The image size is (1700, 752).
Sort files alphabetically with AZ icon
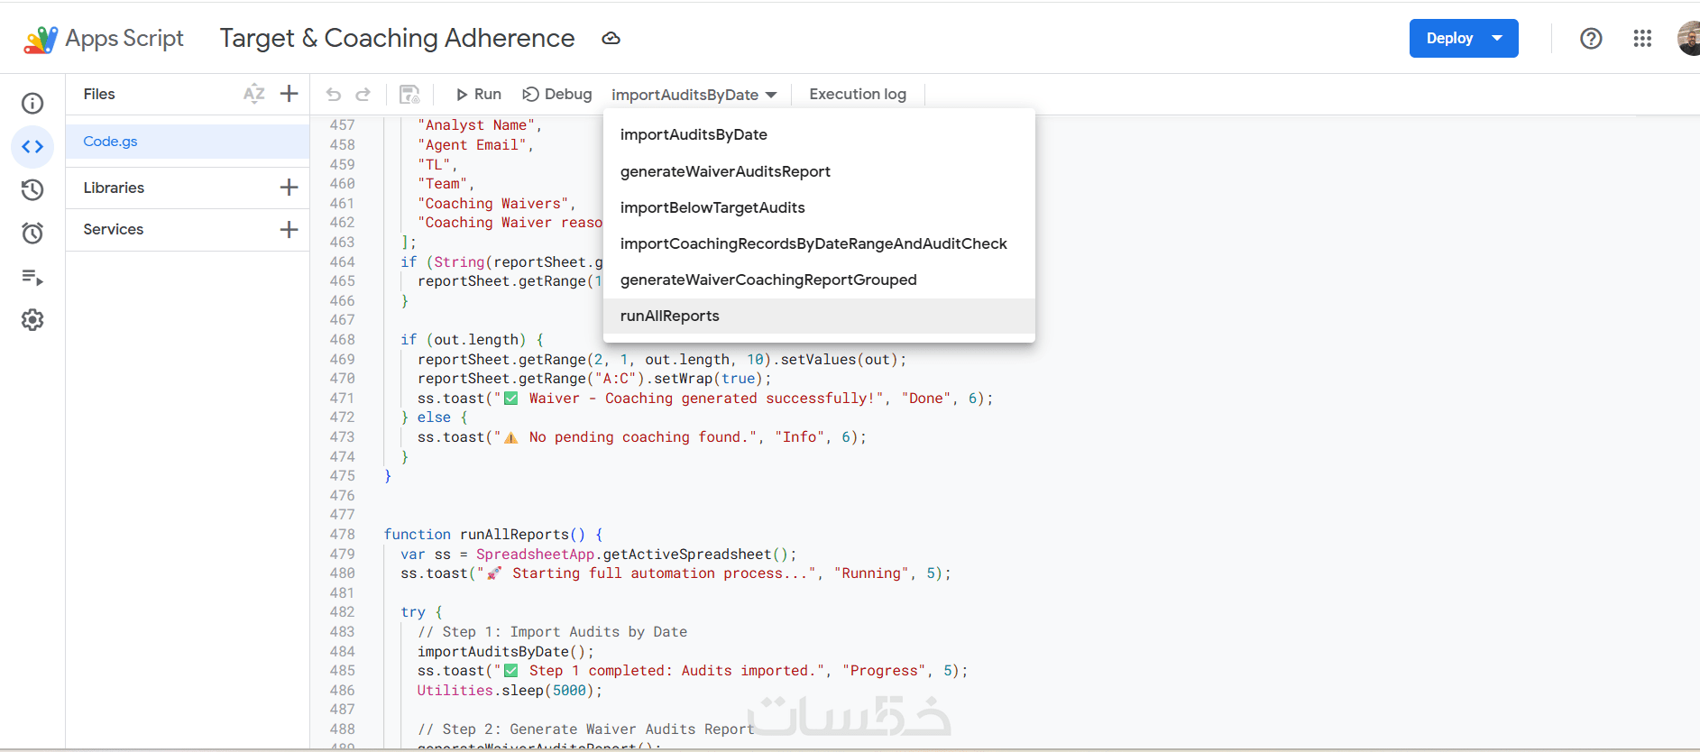253,94
